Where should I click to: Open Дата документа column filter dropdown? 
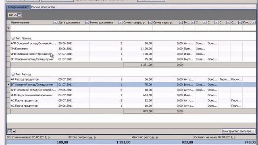[x=87, y=23]
